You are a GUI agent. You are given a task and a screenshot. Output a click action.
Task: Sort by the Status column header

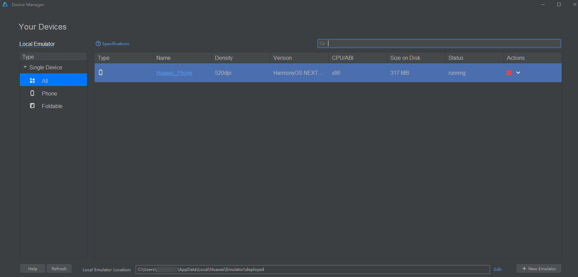point(474,58)
